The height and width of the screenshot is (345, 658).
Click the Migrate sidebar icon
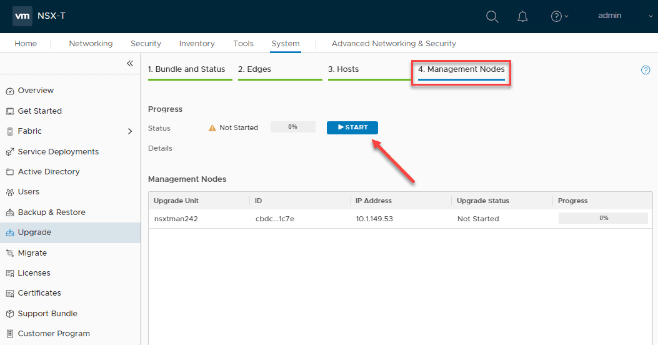click(x=9, y=253)
